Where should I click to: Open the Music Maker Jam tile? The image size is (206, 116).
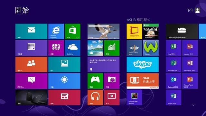coord(134,48)
